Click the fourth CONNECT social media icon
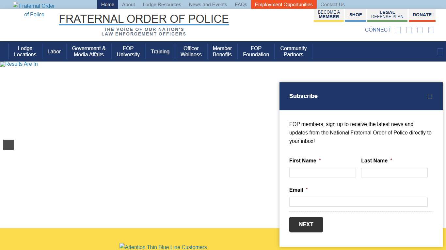 coord(431,30)
